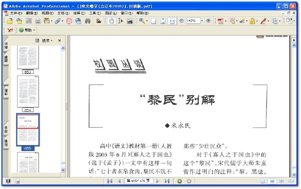The width and height of the screenshot is (301, 189).
Task: Open the 注释 menu
Action: point(79,13)
